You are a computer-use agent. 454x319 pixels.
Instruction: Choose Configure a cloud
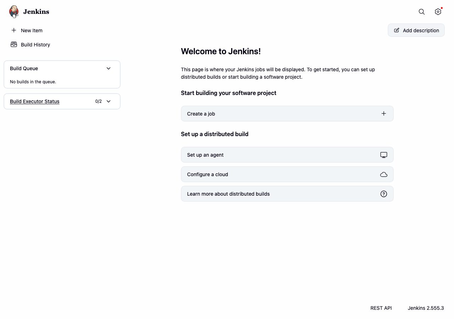(x=287, y=174)
